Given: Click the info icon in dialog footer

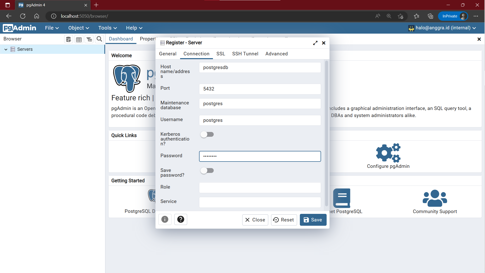Looking at the screenshot, I should (x=165, y=219).
